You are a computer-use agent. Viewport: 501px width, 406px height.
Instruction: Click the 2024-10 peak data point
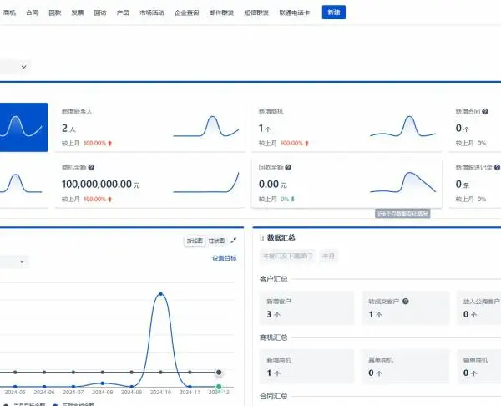click(160, 294)
